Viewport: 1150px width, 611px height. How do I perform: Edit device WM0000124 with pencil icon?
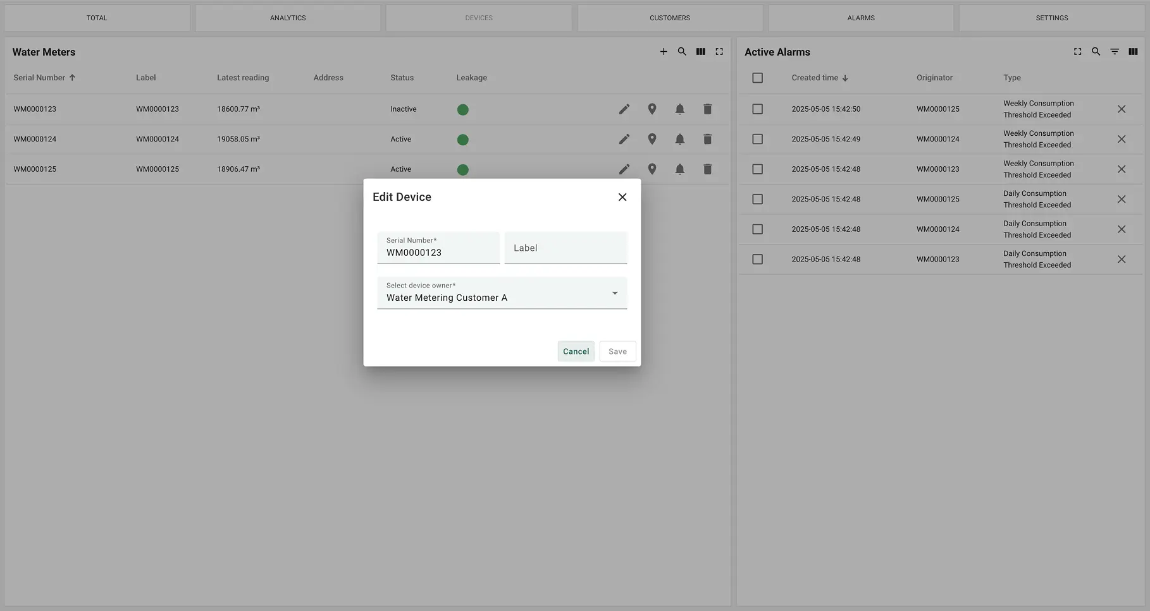click(624, 139)
